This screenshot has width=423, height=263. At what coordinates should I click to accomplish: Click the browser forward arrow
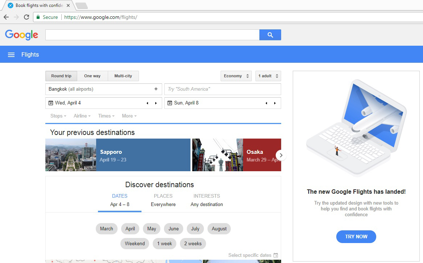tap(16, 17)
